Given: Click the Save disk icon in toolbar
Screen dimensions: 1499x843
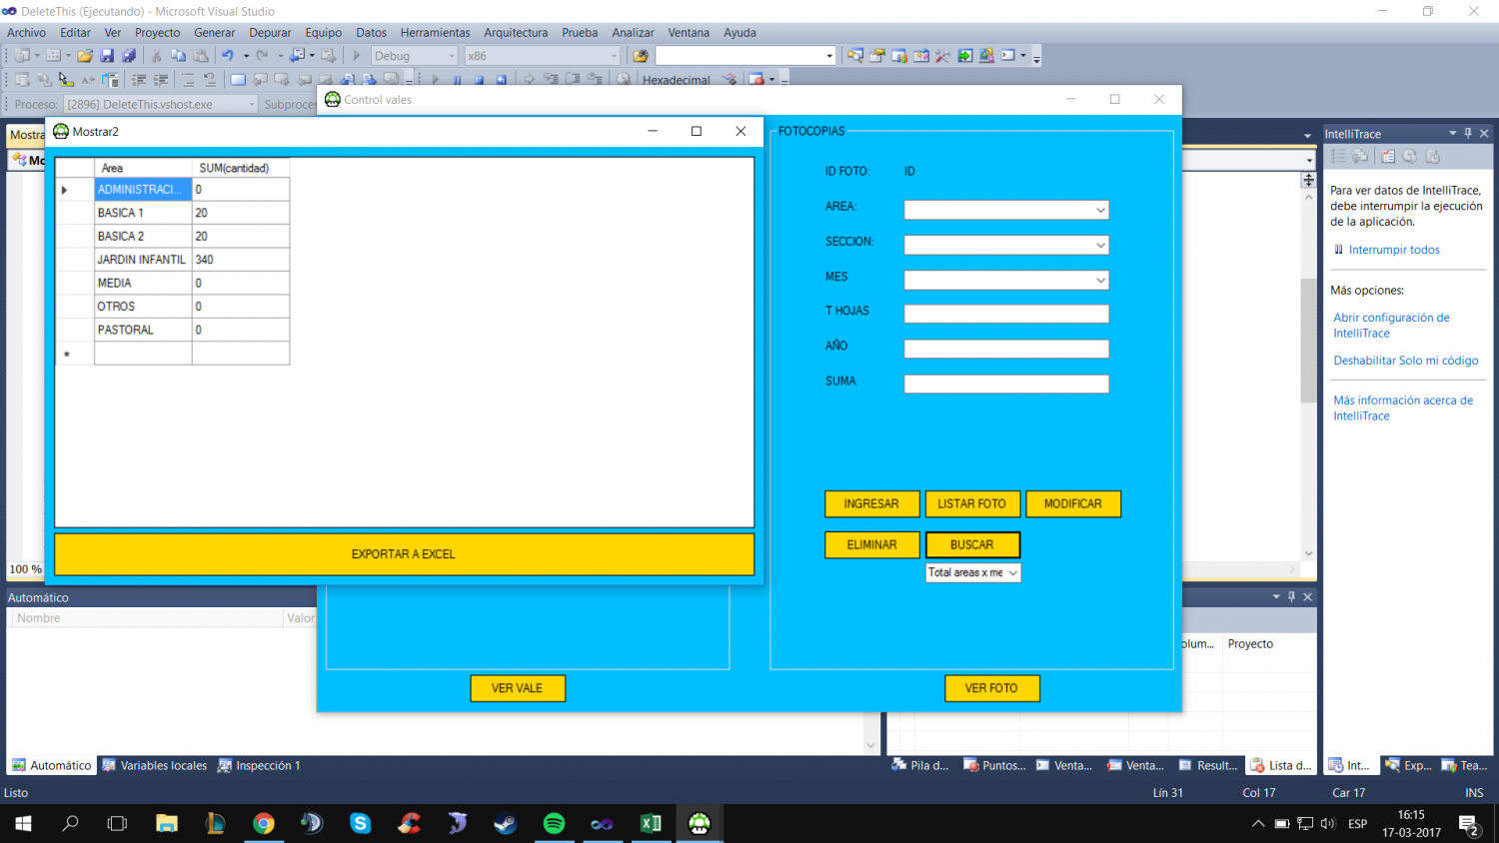Looking at the screenshot, I should (x=107, y=56).
